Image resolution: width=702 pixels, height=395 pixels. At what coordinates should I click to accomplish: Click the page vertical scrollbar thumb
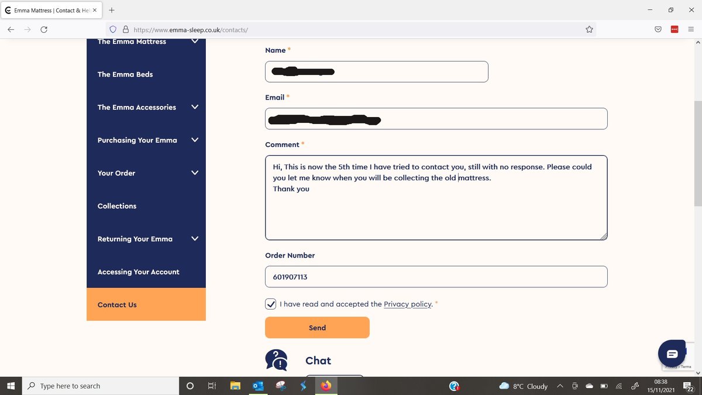point(697,153)
